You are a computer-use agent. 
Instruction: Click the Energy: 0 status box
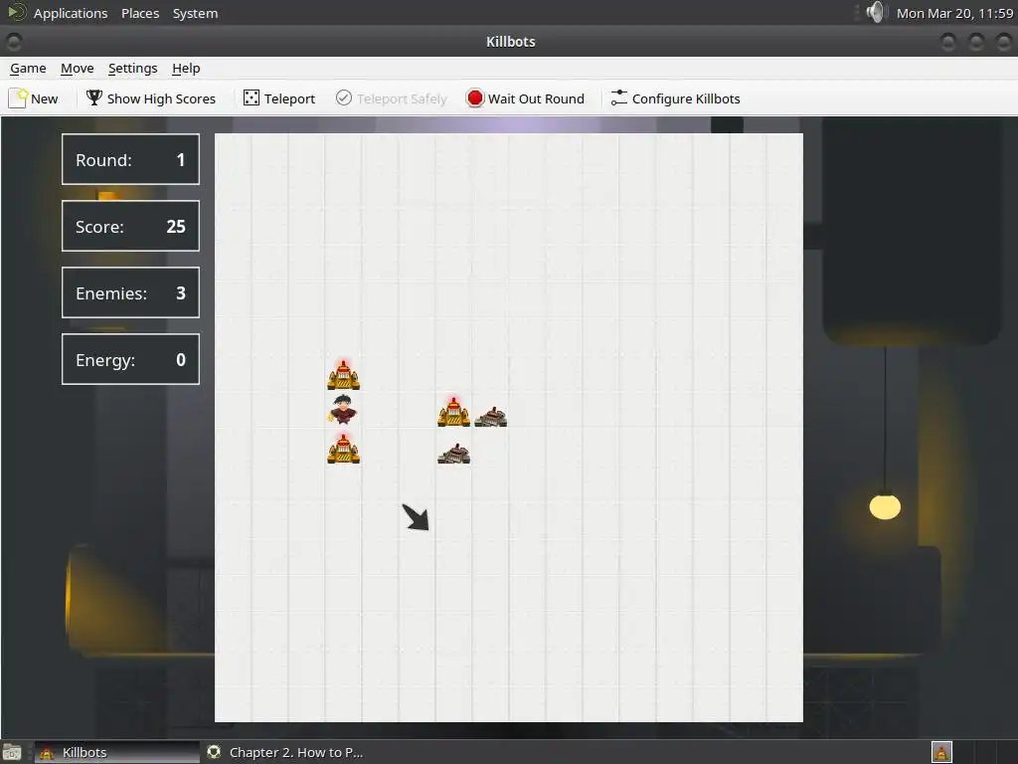point(130,359)
